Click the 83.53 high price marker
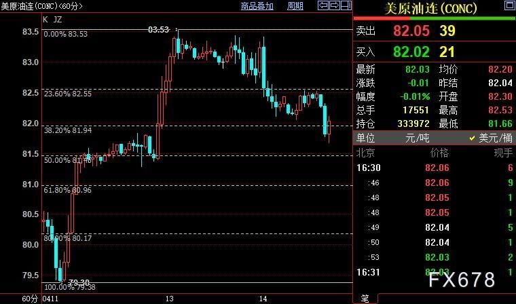The height and width of the screenshot is (304, 516). point(159,30)
